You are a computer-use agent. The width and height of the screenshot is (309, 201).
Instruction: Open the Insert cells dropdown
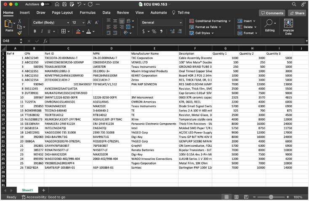coord(246,21)
